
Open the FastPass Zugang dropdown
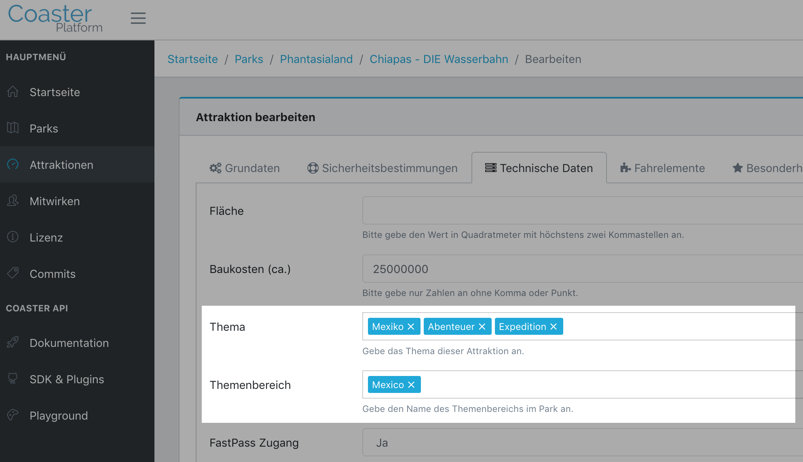click(583, 443)
